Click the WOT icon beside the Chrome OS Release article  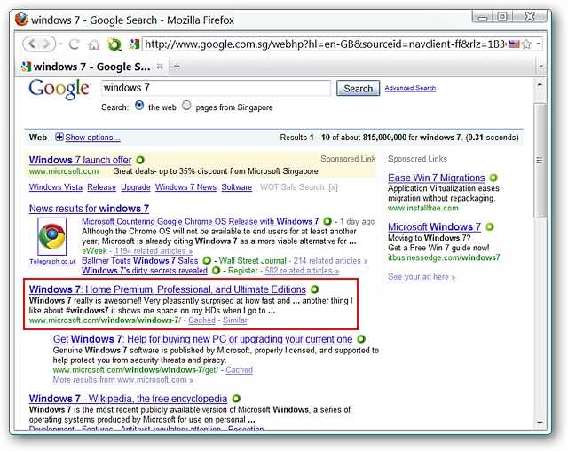[x=327, y=221]
